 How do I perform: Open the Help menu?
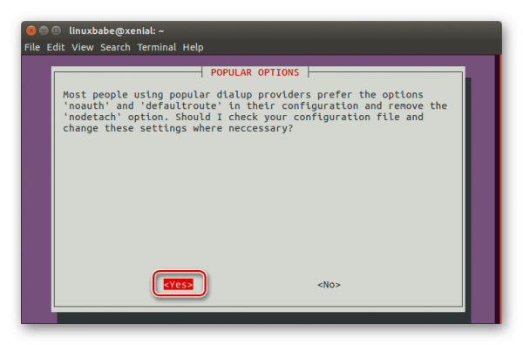point(194,47)
